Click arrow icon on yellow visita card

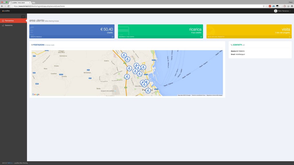290,37
